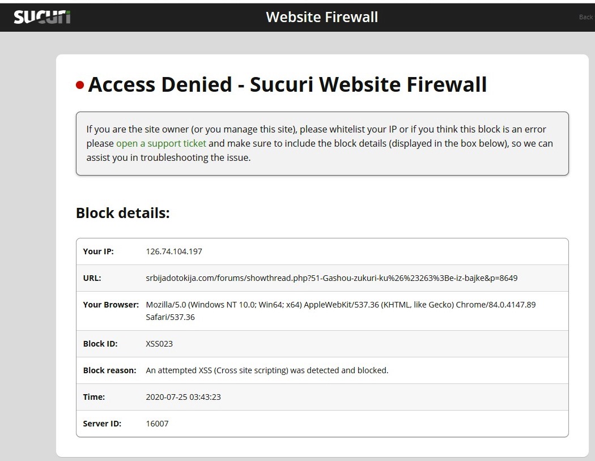
Task: Click the timestamp 2020-07-25 03:43:23
Action: pyautogui.click(x=183, y=397)
